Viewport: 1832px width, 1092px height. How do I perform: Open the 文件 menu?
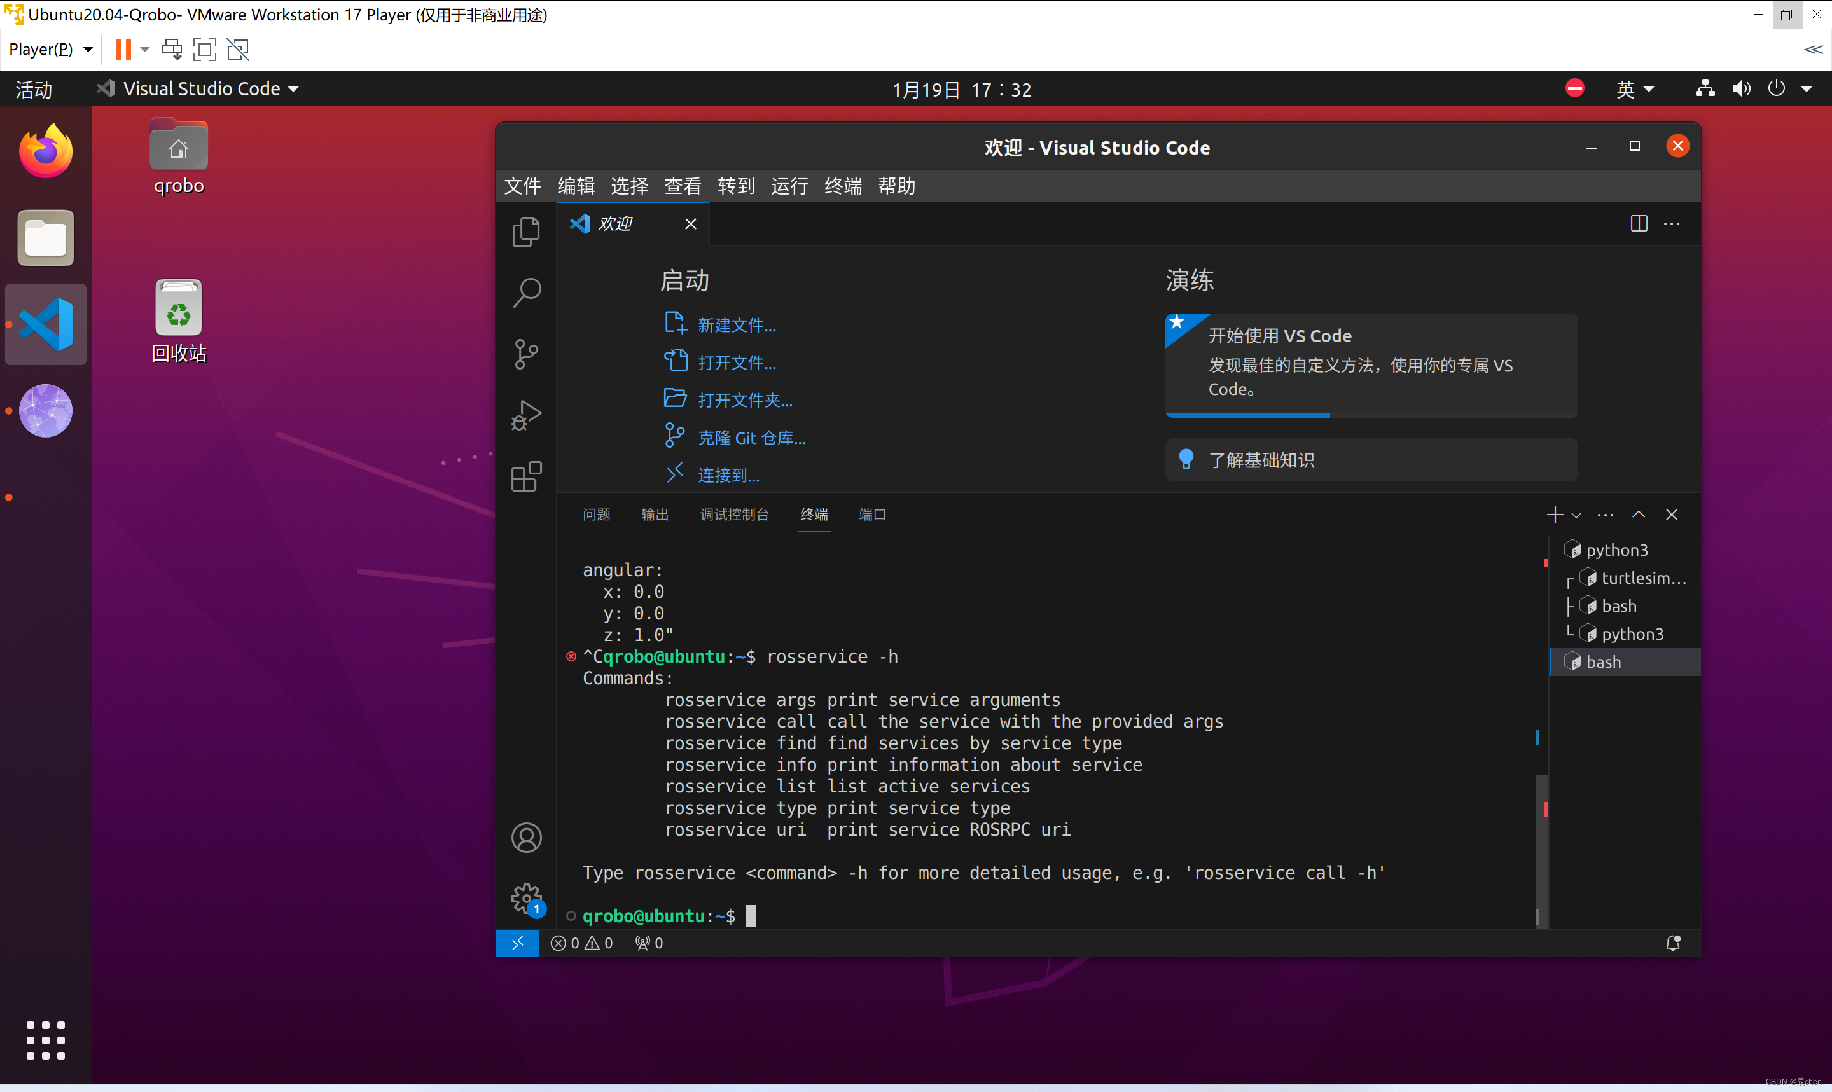coord(522,186)
